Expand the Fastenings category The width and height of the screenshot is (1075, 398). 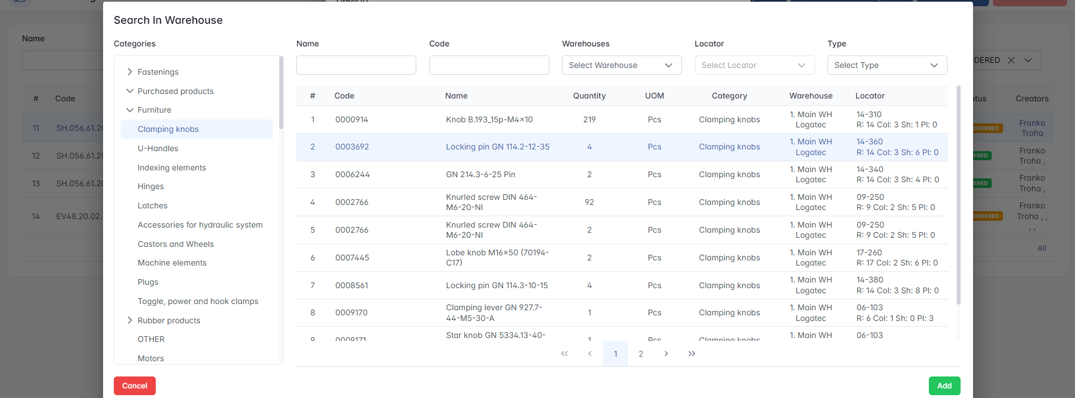pyautogui.click(x=130, y=72)
